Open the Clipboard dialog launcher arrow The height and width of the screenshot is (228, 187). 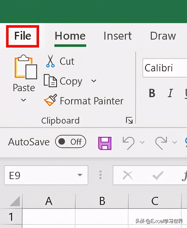(129, 120)
